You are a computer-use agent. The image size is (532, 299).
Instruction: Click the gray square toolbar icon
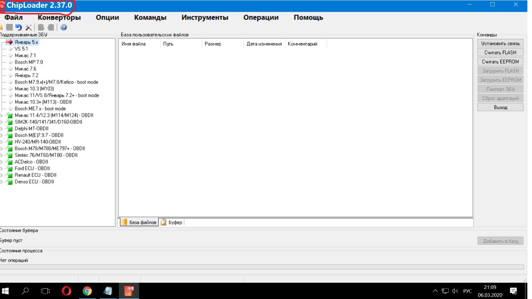[x=9, y=28]
